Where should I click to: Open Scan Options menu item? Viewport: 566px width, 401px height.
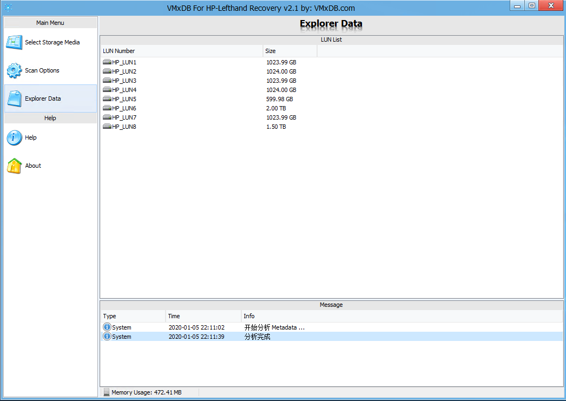[x=50, y=70]
